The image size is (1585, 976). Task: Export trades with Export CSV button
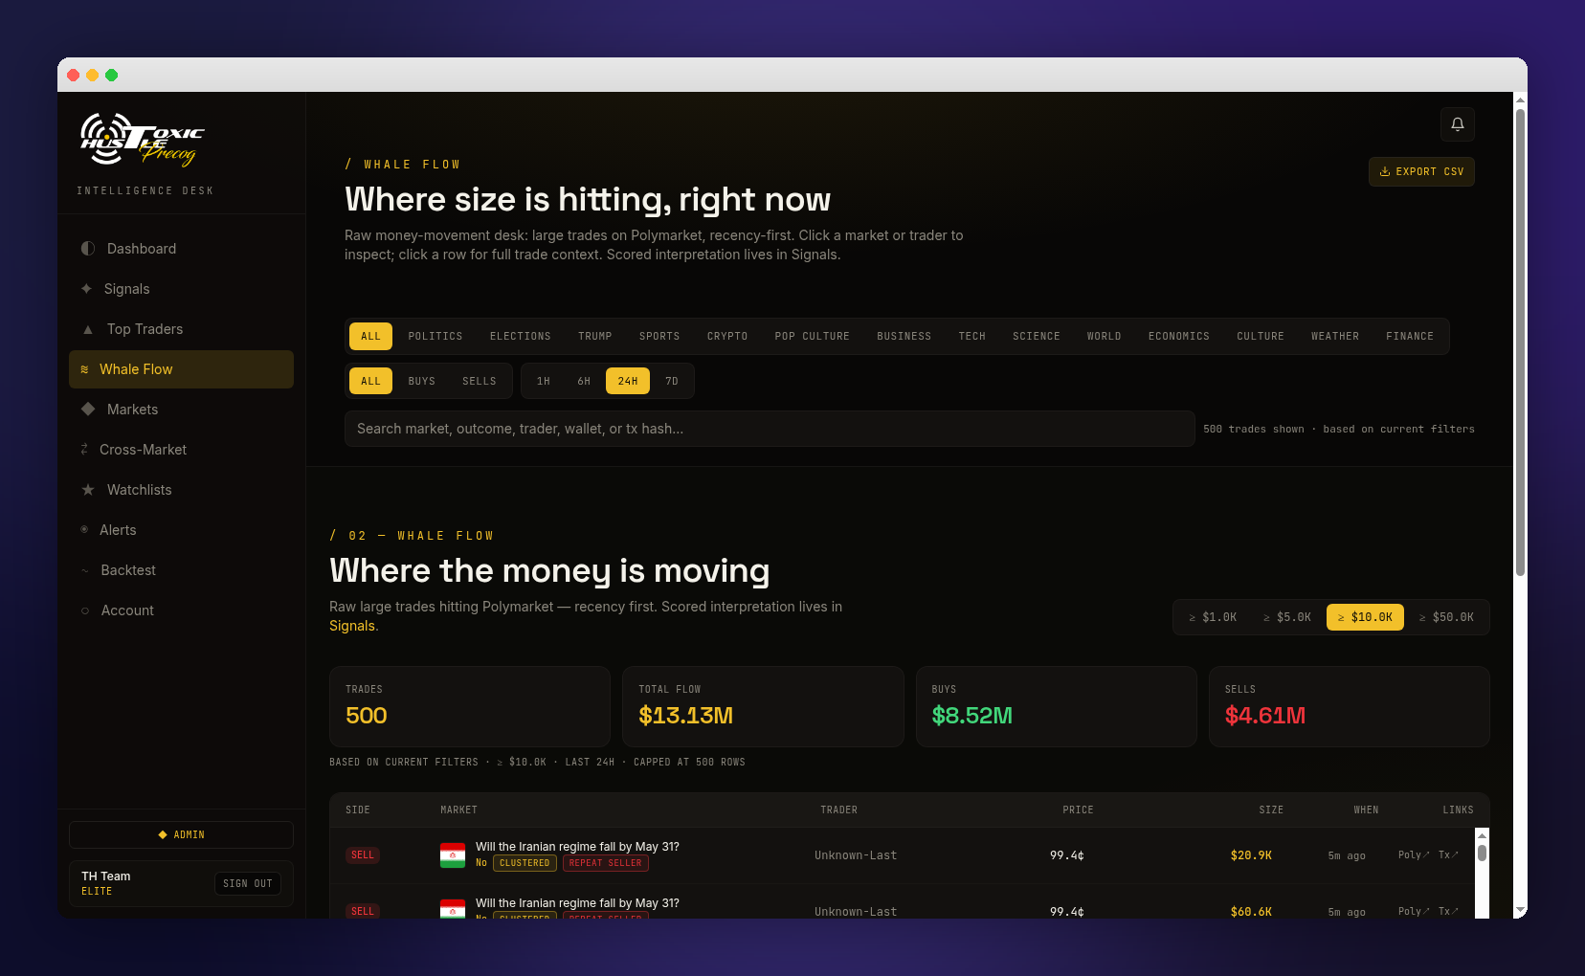point(1421,172)
